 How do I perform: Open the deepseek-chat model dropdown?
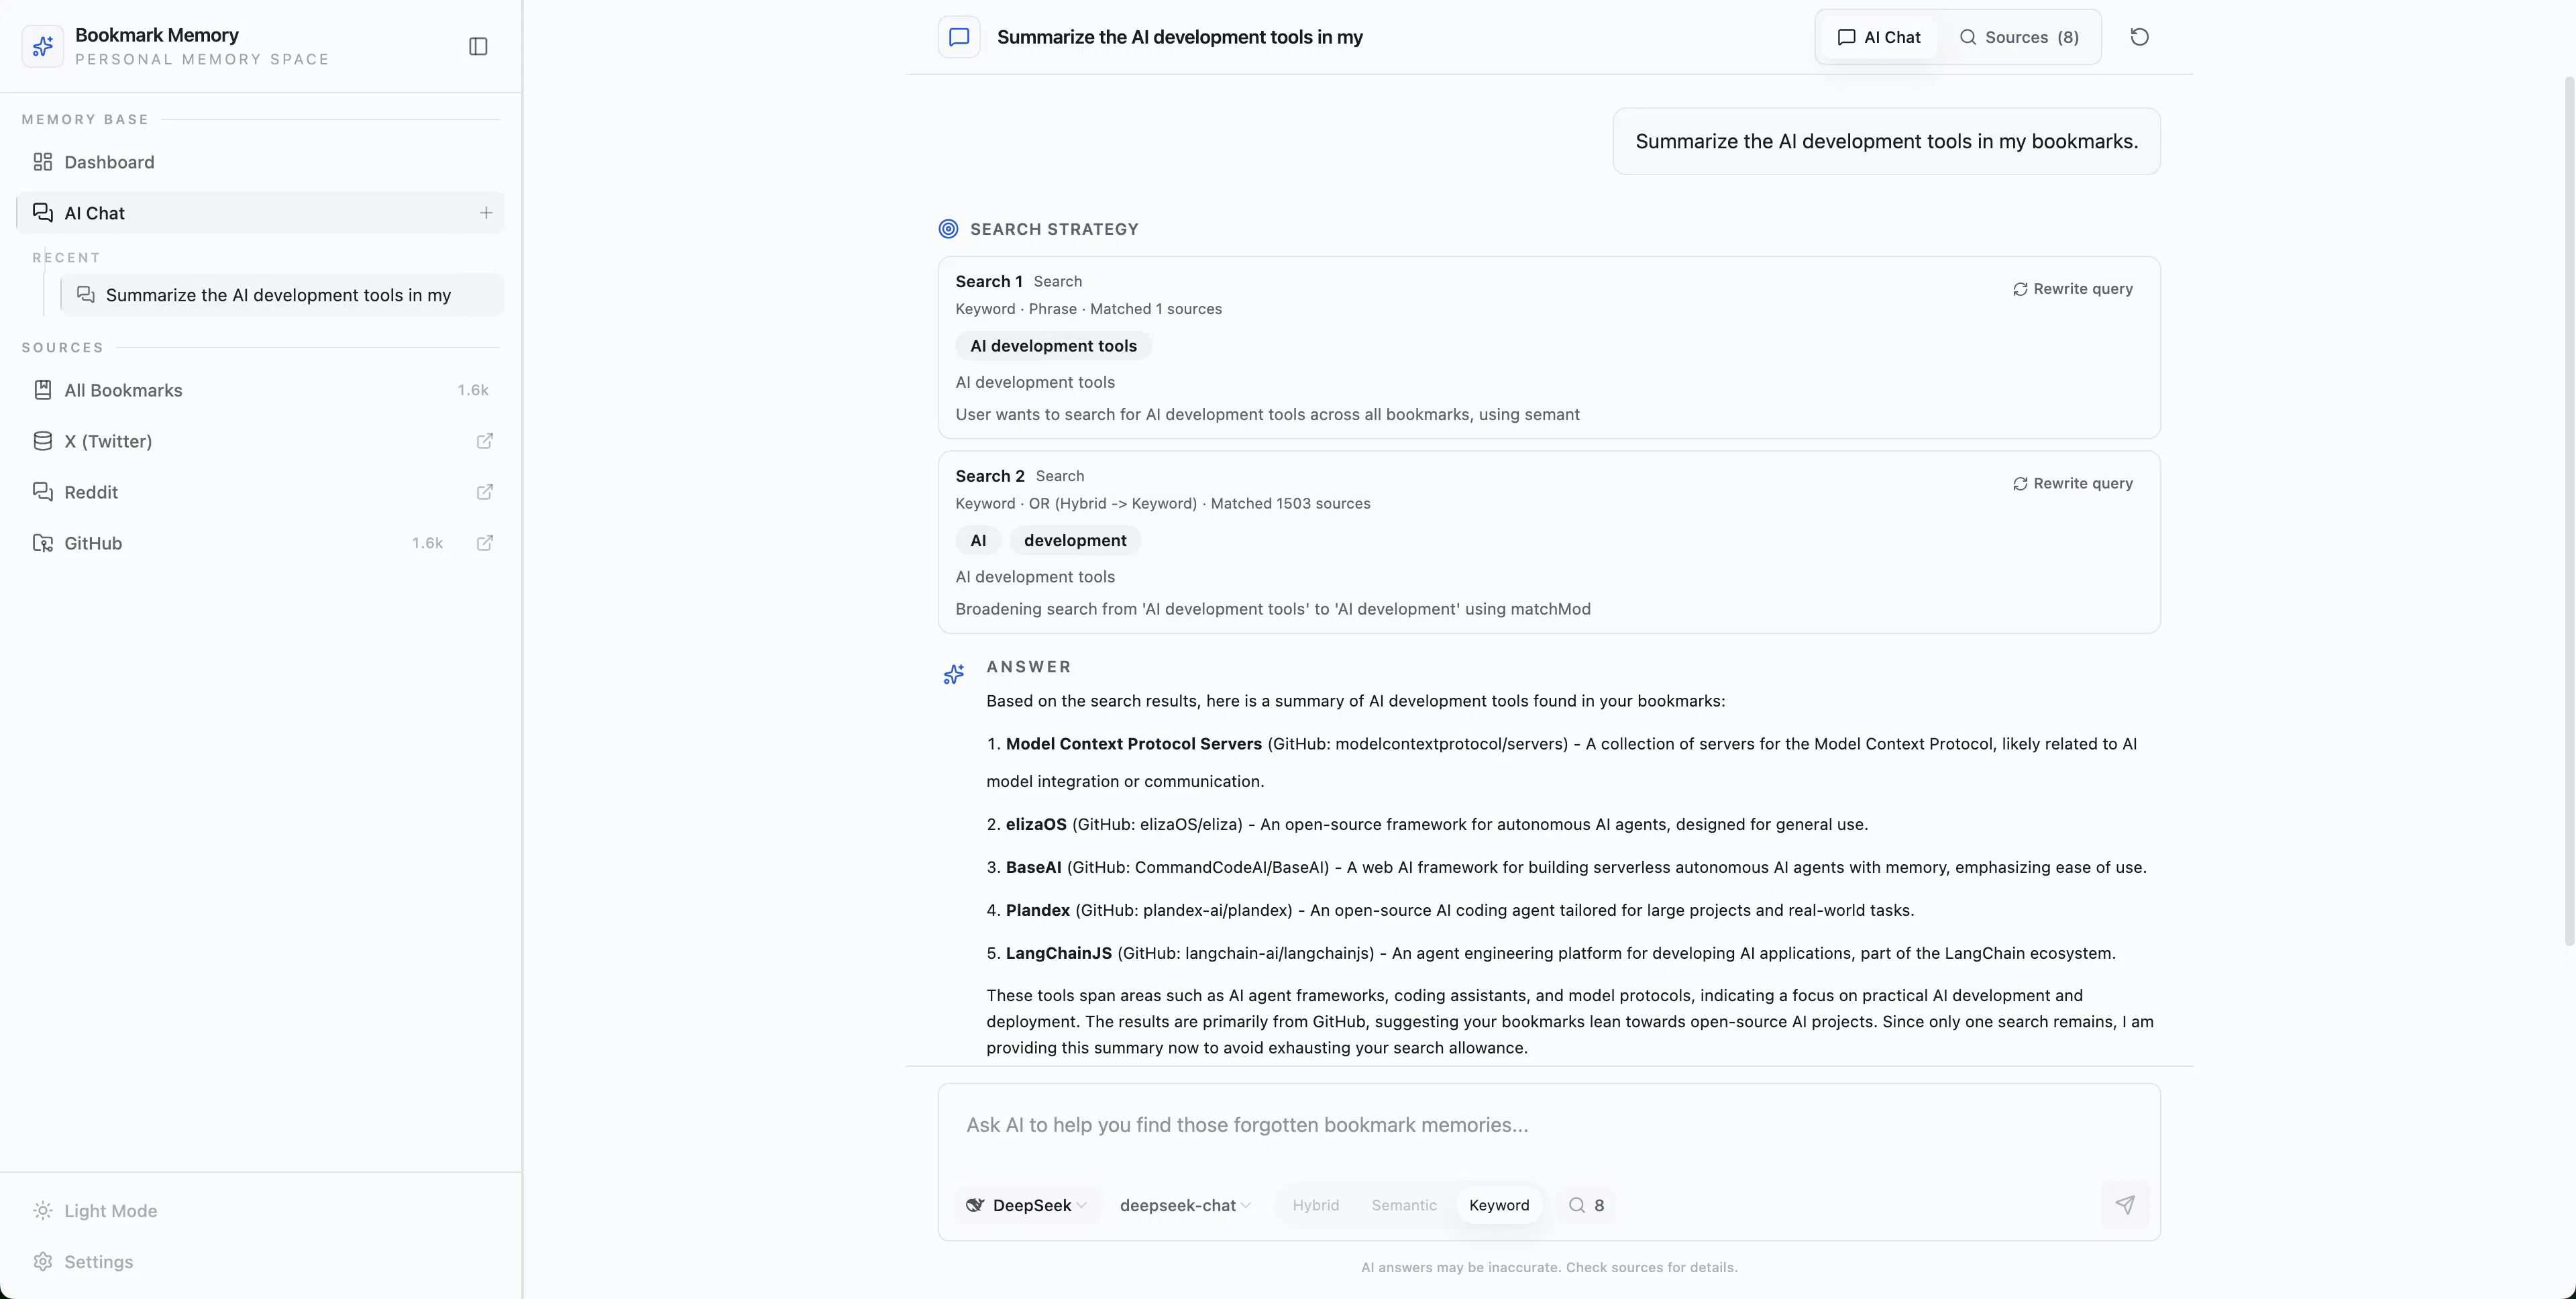coord(1185,1205)
